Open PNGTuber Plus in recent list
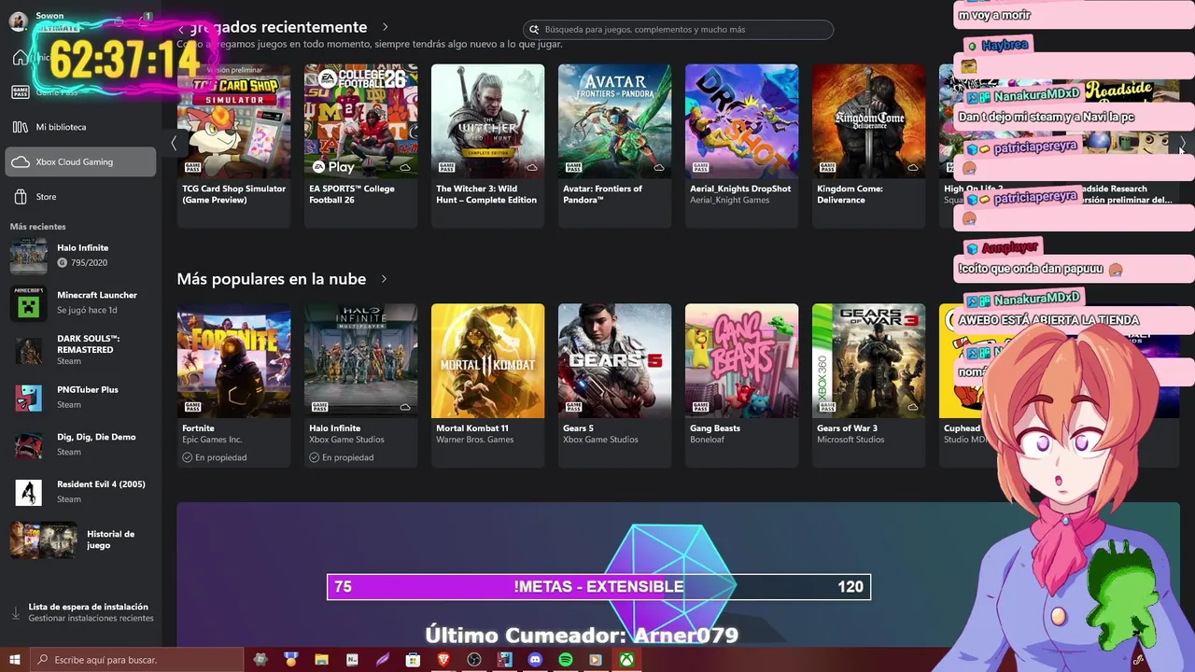The width and height of the screenshot is (1195, 672). click(80, 397)
